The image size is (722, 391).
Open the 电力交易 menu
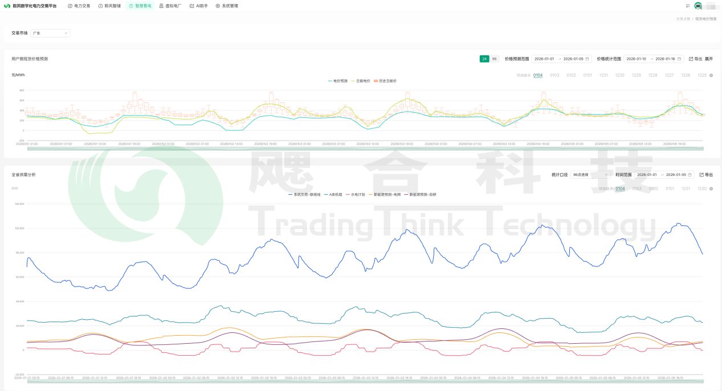79,6
